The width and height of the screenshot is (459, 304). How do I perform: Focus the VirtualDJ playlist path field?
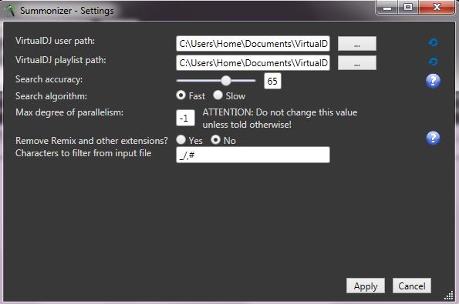tap(253, 63)
